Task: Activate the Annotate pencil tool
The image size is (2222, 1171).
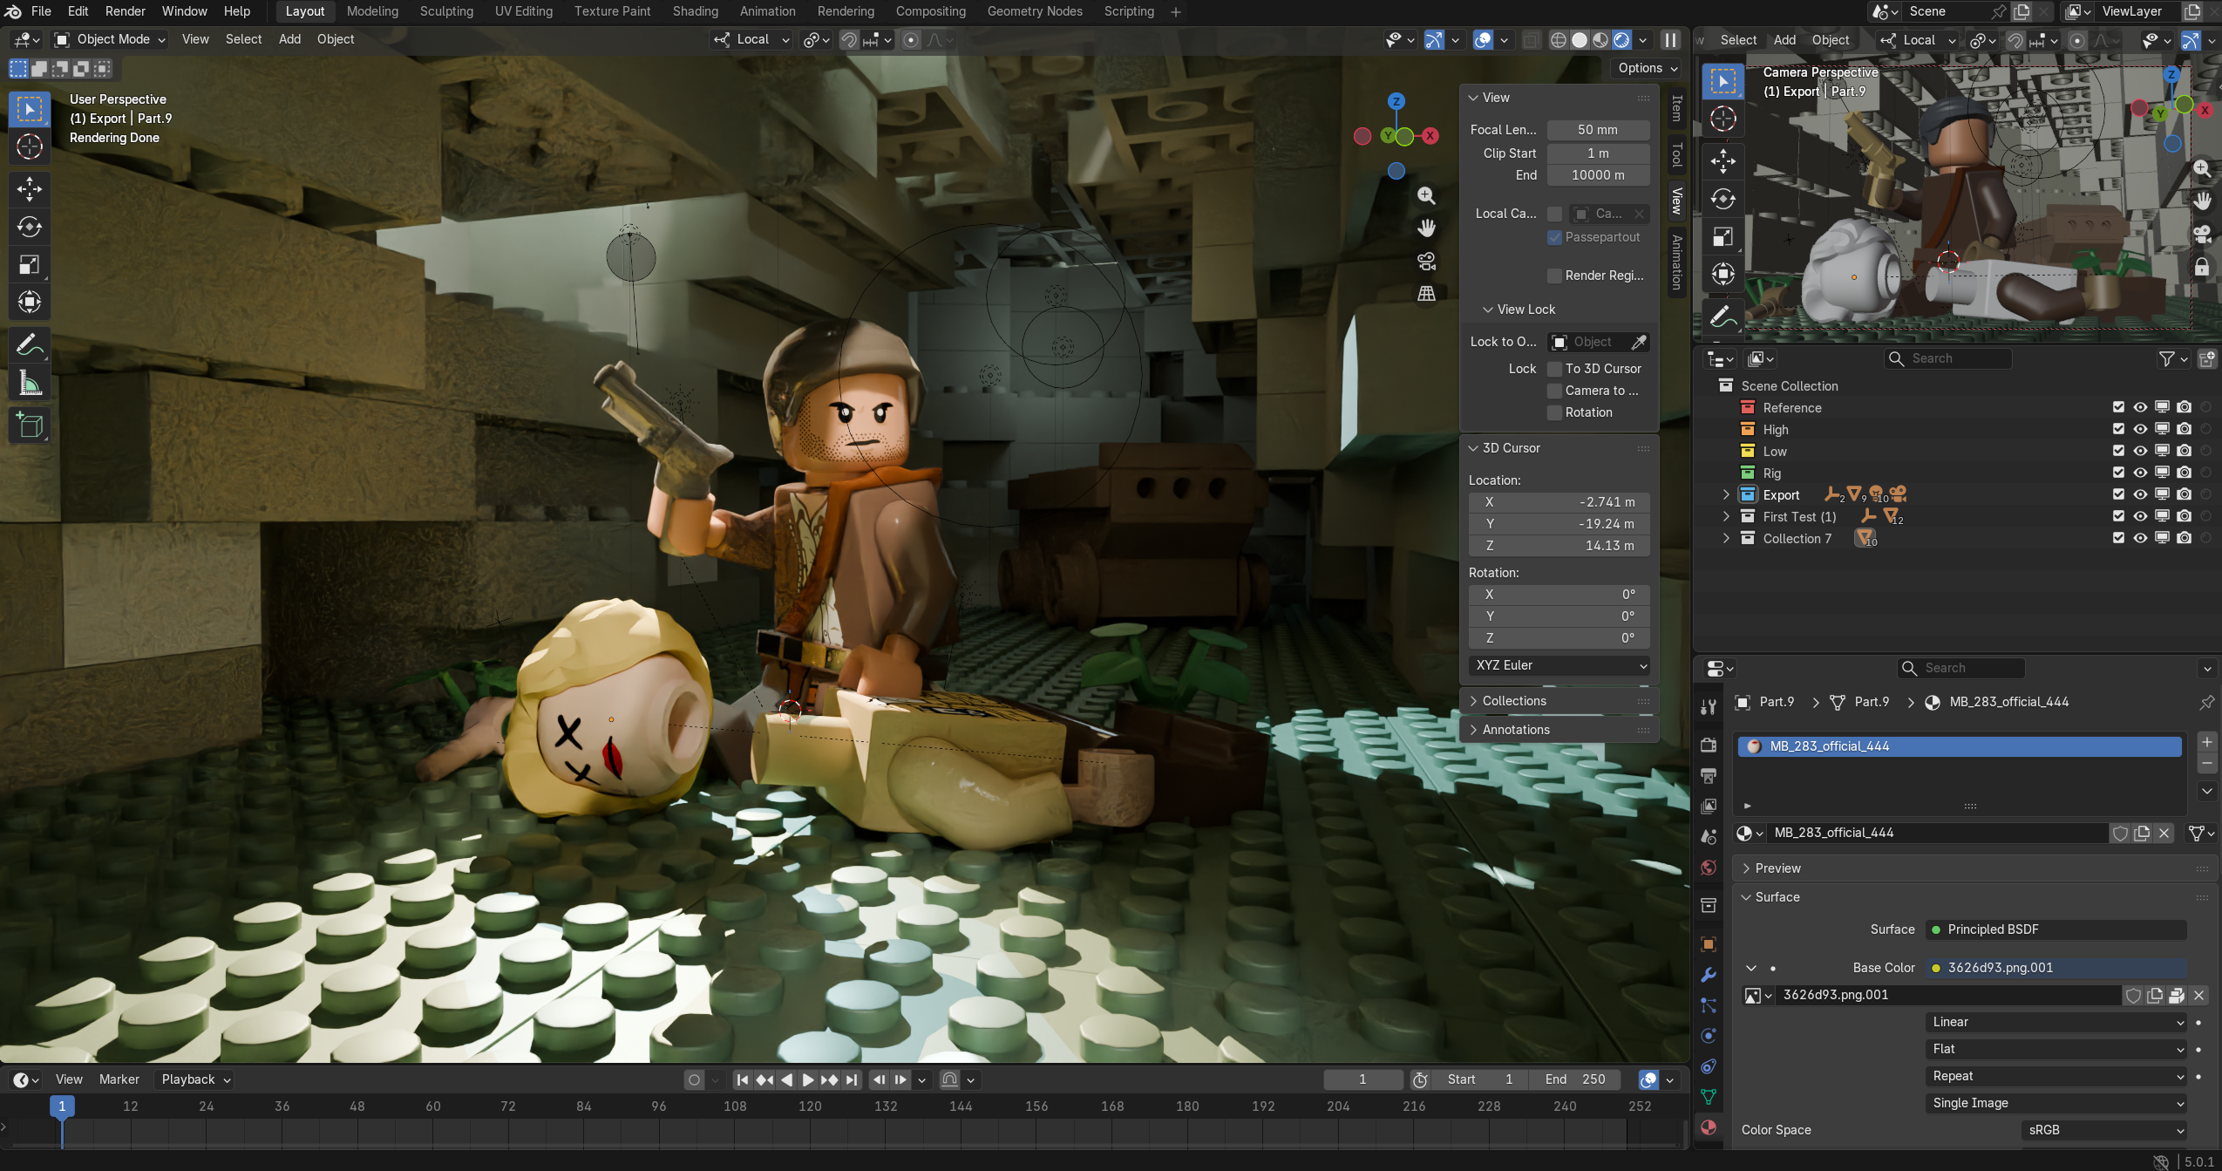Action: click(x=30, y=345)
